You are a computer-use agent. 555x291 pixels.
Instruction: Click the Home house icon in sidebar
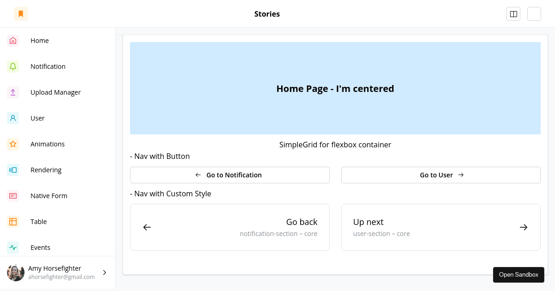point(13,41)
